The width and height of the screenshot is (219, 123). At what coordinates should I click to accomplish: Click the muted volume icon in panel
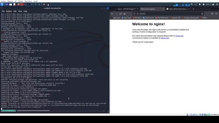[196, 4]
